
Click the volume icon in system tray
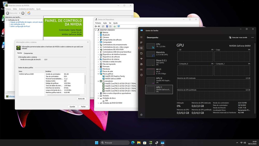[245, 143]
